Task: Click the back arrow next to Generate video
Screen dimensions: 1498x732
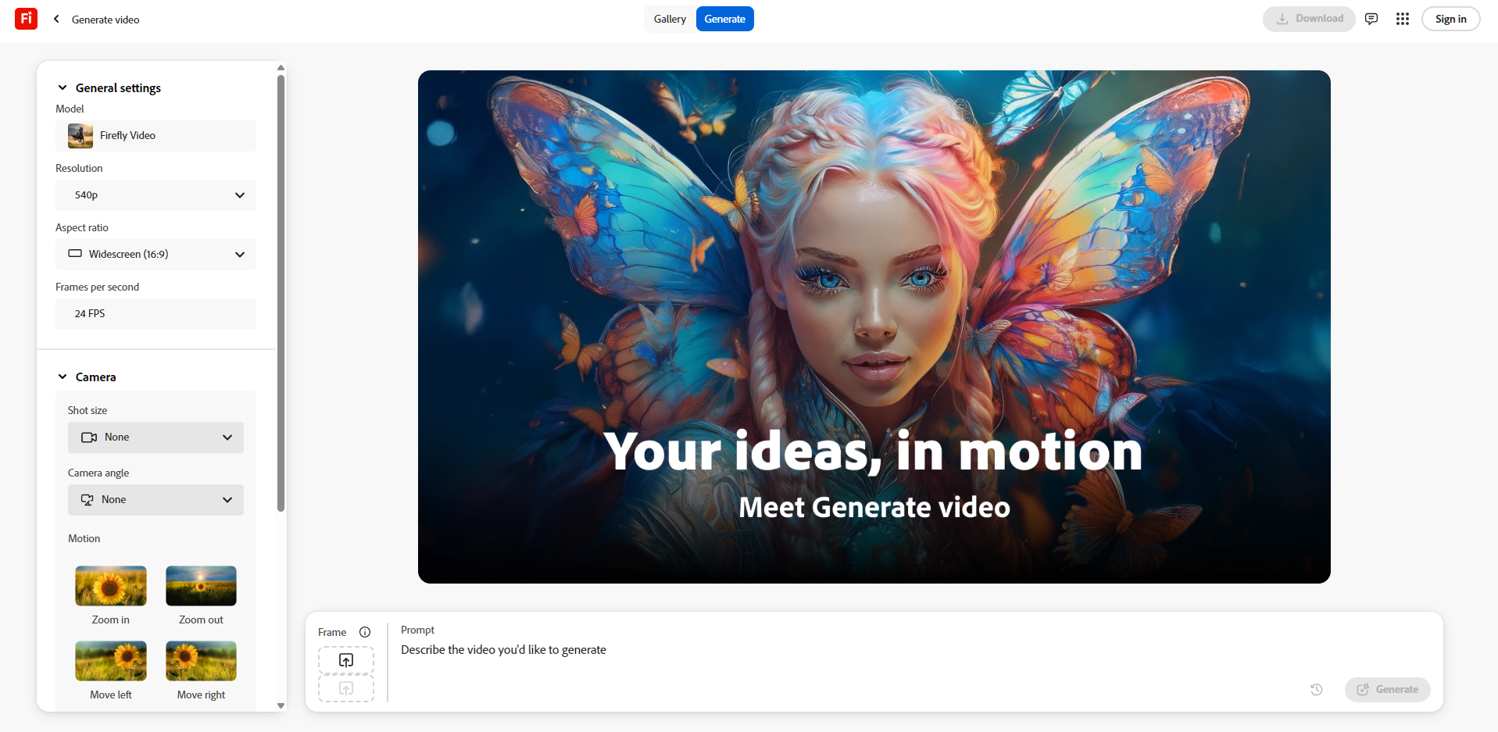Action: (55, 19)
